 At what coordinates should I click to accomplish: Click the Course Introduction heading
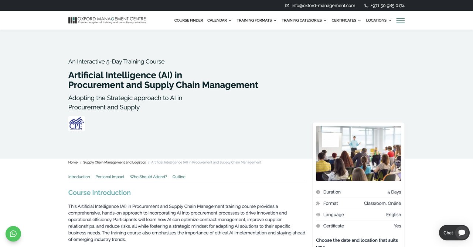pos(99,193)
